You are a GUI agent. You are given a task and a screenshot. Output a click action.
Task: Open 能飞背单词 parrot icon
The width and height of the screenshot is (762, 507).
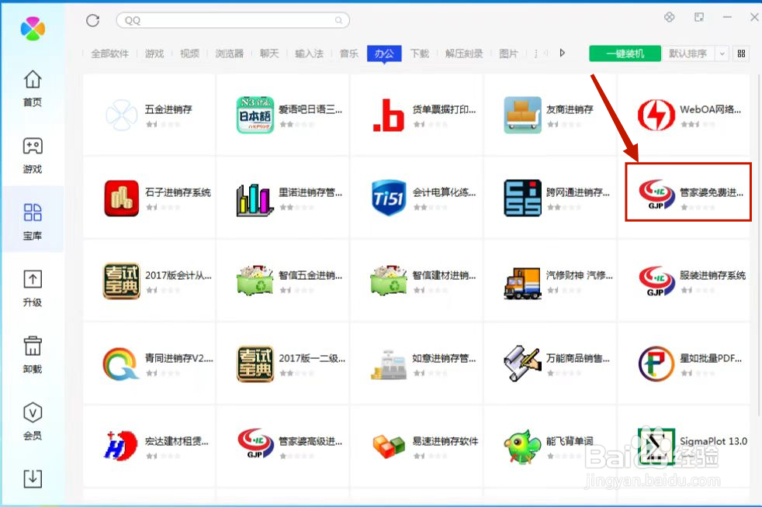522,447
